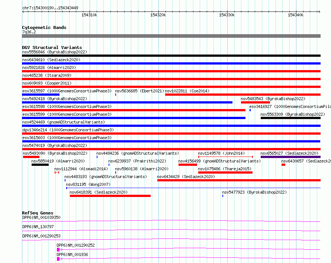The image size is (331, 263).
Task: Select the nsv6430657 small red bar
Action: coord(283,165)
